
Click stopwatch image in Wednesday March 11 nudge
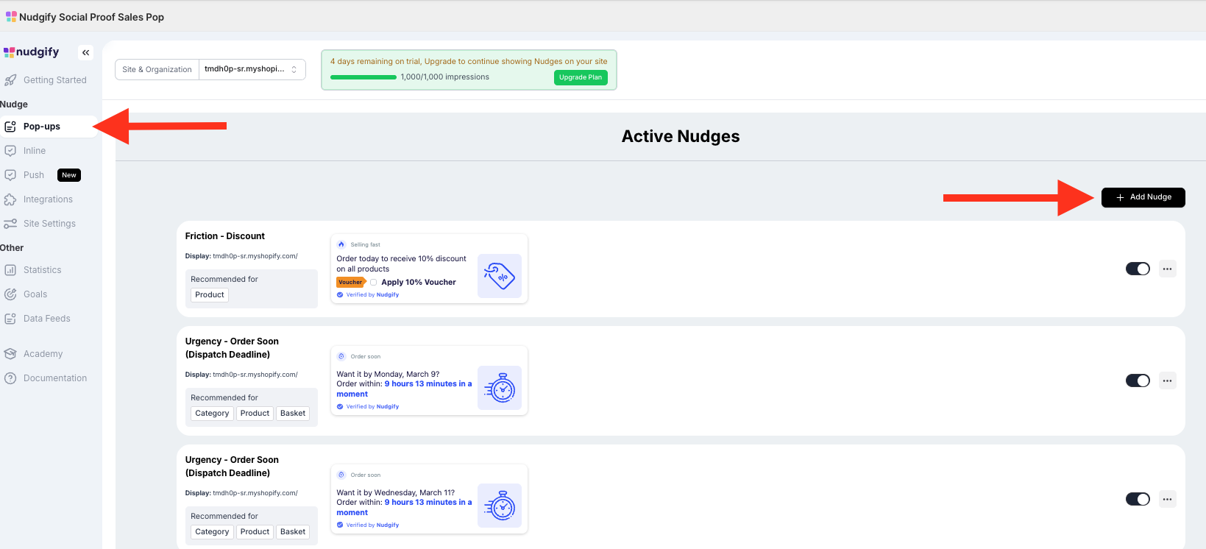(x=500, y=506)
